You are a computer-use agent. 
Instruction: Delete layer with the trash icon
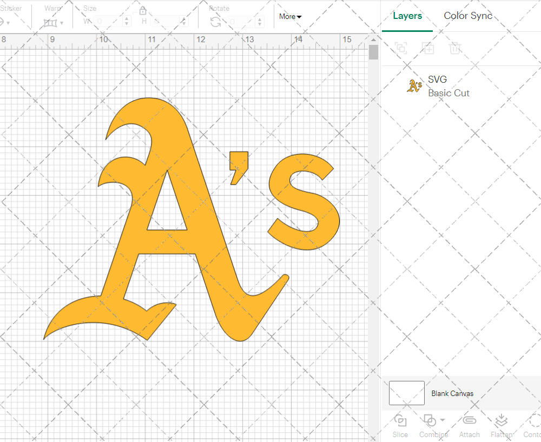455,48
